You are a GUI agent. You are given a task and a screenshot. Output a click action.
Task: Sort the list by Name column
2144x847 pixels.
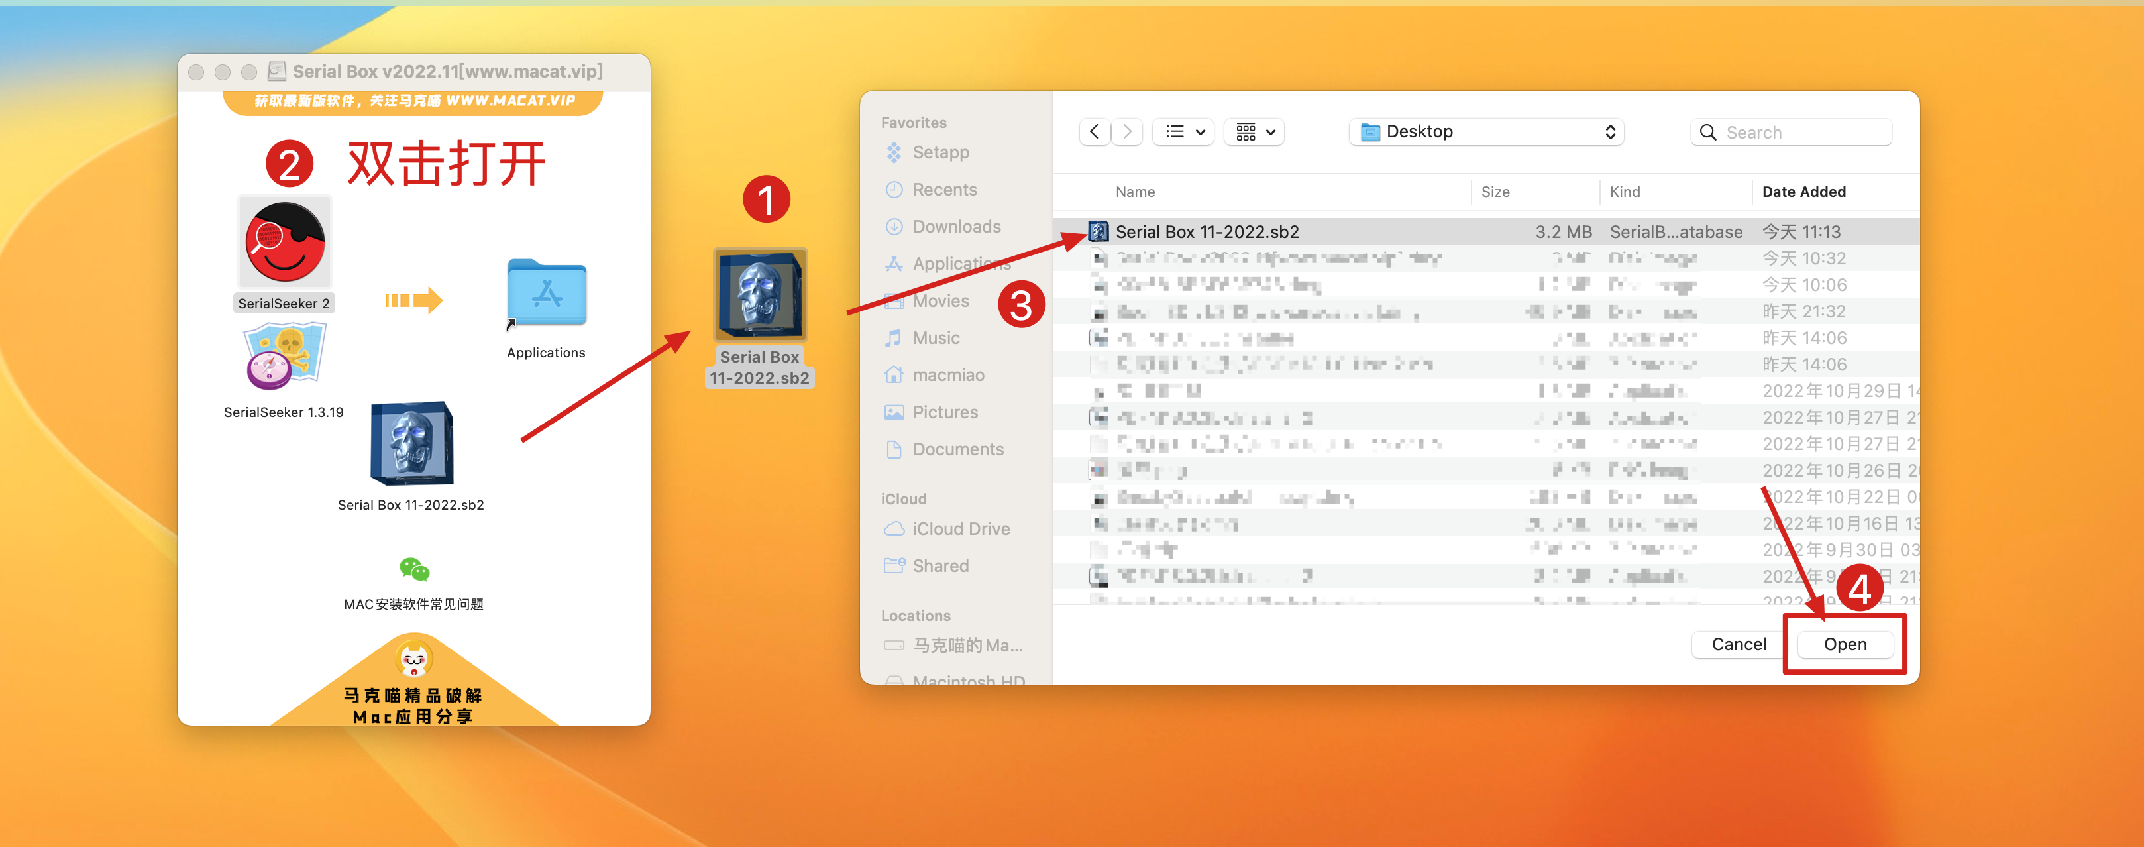pyautogui.click(x=1135, y=192)
